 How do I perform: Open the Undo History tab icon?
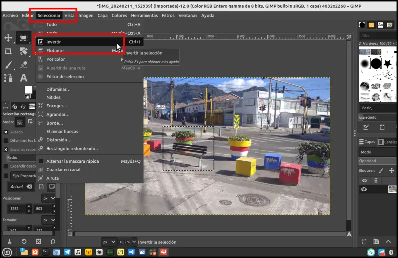coord(23,106)
